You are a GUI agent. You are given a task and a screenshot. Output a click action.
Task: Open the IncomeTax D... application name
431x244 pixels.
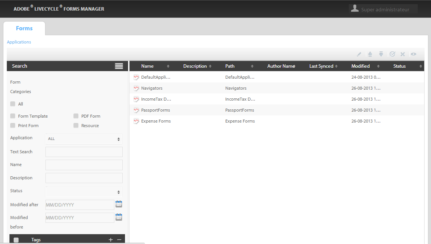click(156, 99)
